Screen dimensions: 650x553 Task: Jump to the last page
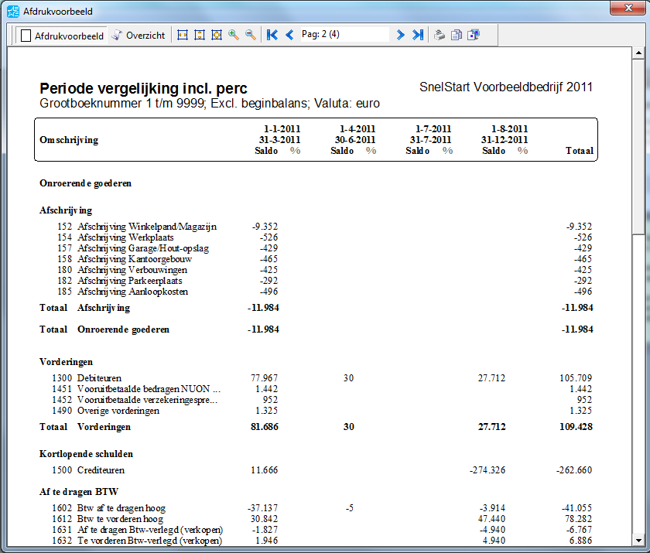click(418, 35)
